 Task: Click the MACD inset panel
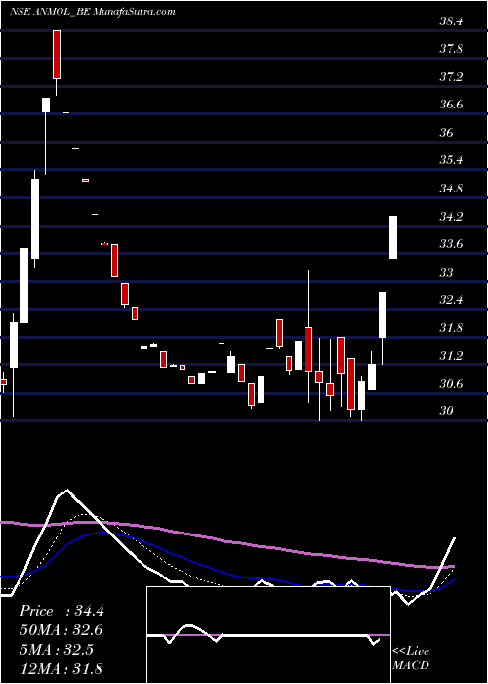pyautogui.click(x=268, y=635)
